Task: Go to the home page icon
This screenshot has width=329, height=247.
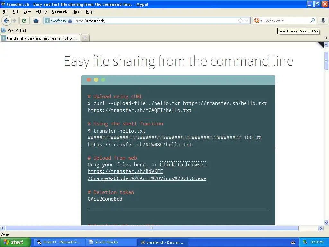Action: coord(36,21)
